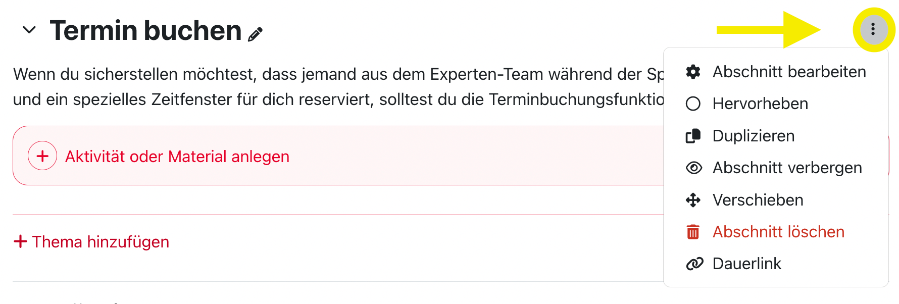Click the pencil icon beside Termin buchen

click(x=255, y=34)
